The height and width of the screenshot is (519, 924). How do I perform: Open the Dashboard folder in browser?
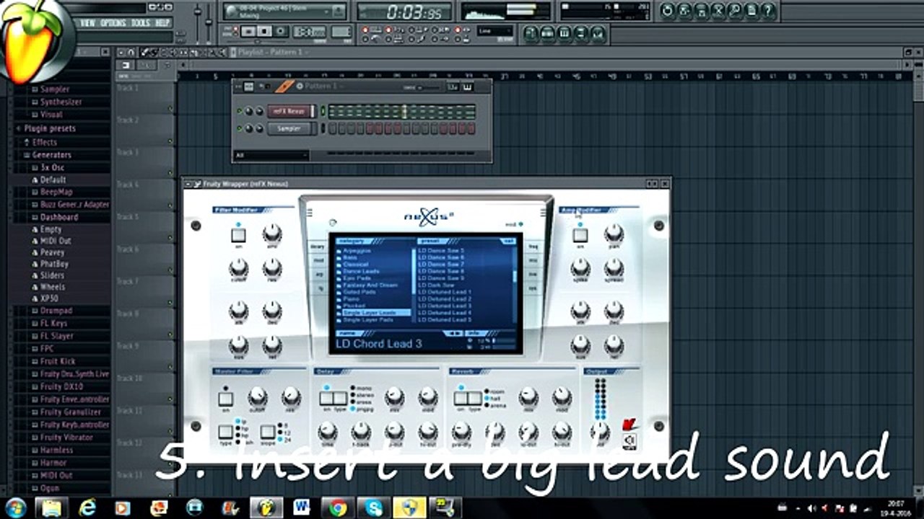click(59, 217)
